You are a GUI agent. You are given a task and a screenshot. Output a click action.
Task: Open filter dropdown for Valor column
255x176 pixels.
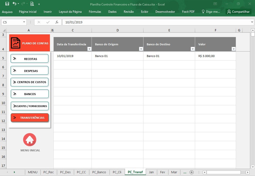click(x=234, y=49)
